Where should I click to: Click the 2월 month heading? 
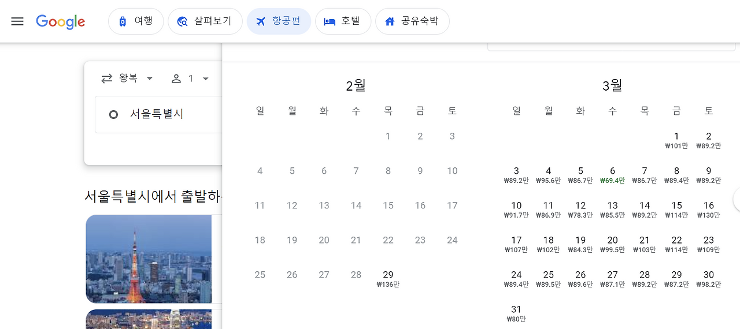coord(356,86)
